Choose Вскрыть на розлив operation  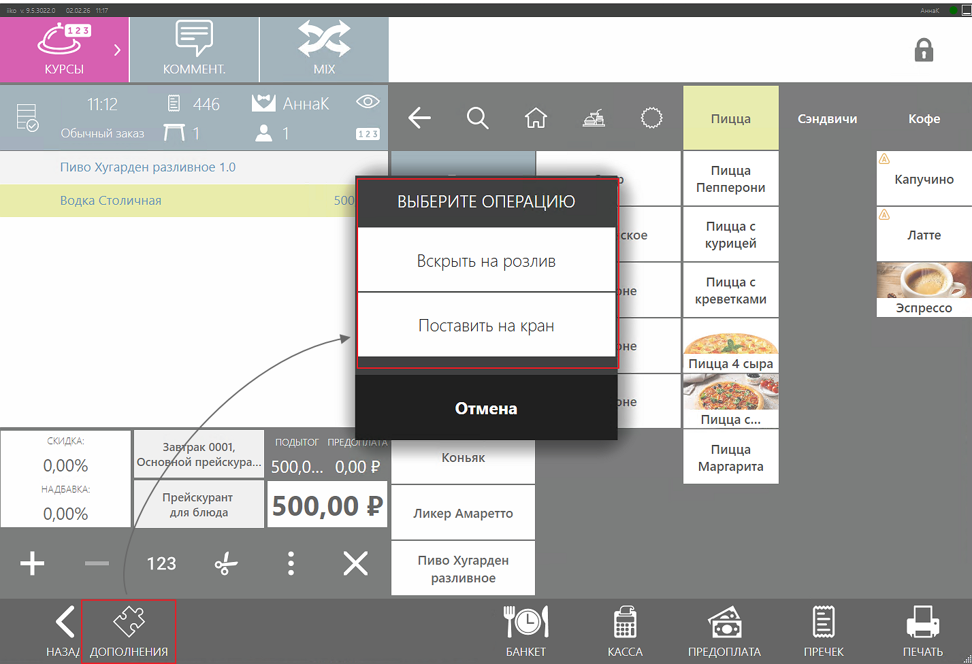487,261
